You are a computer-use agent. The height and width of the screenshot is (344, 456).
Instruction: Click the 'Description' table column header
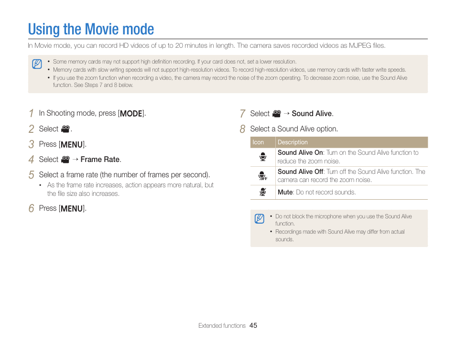[x=293, y=142]
